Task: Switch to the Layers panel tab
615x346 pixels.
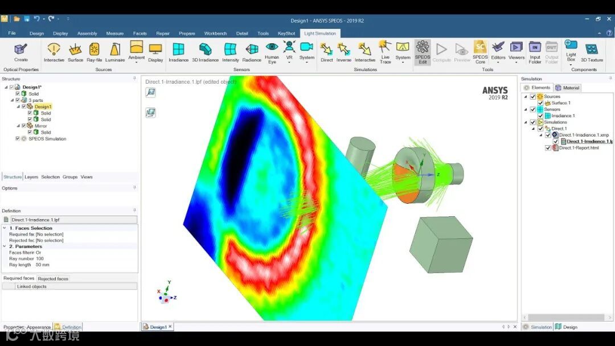Action: 31,177
